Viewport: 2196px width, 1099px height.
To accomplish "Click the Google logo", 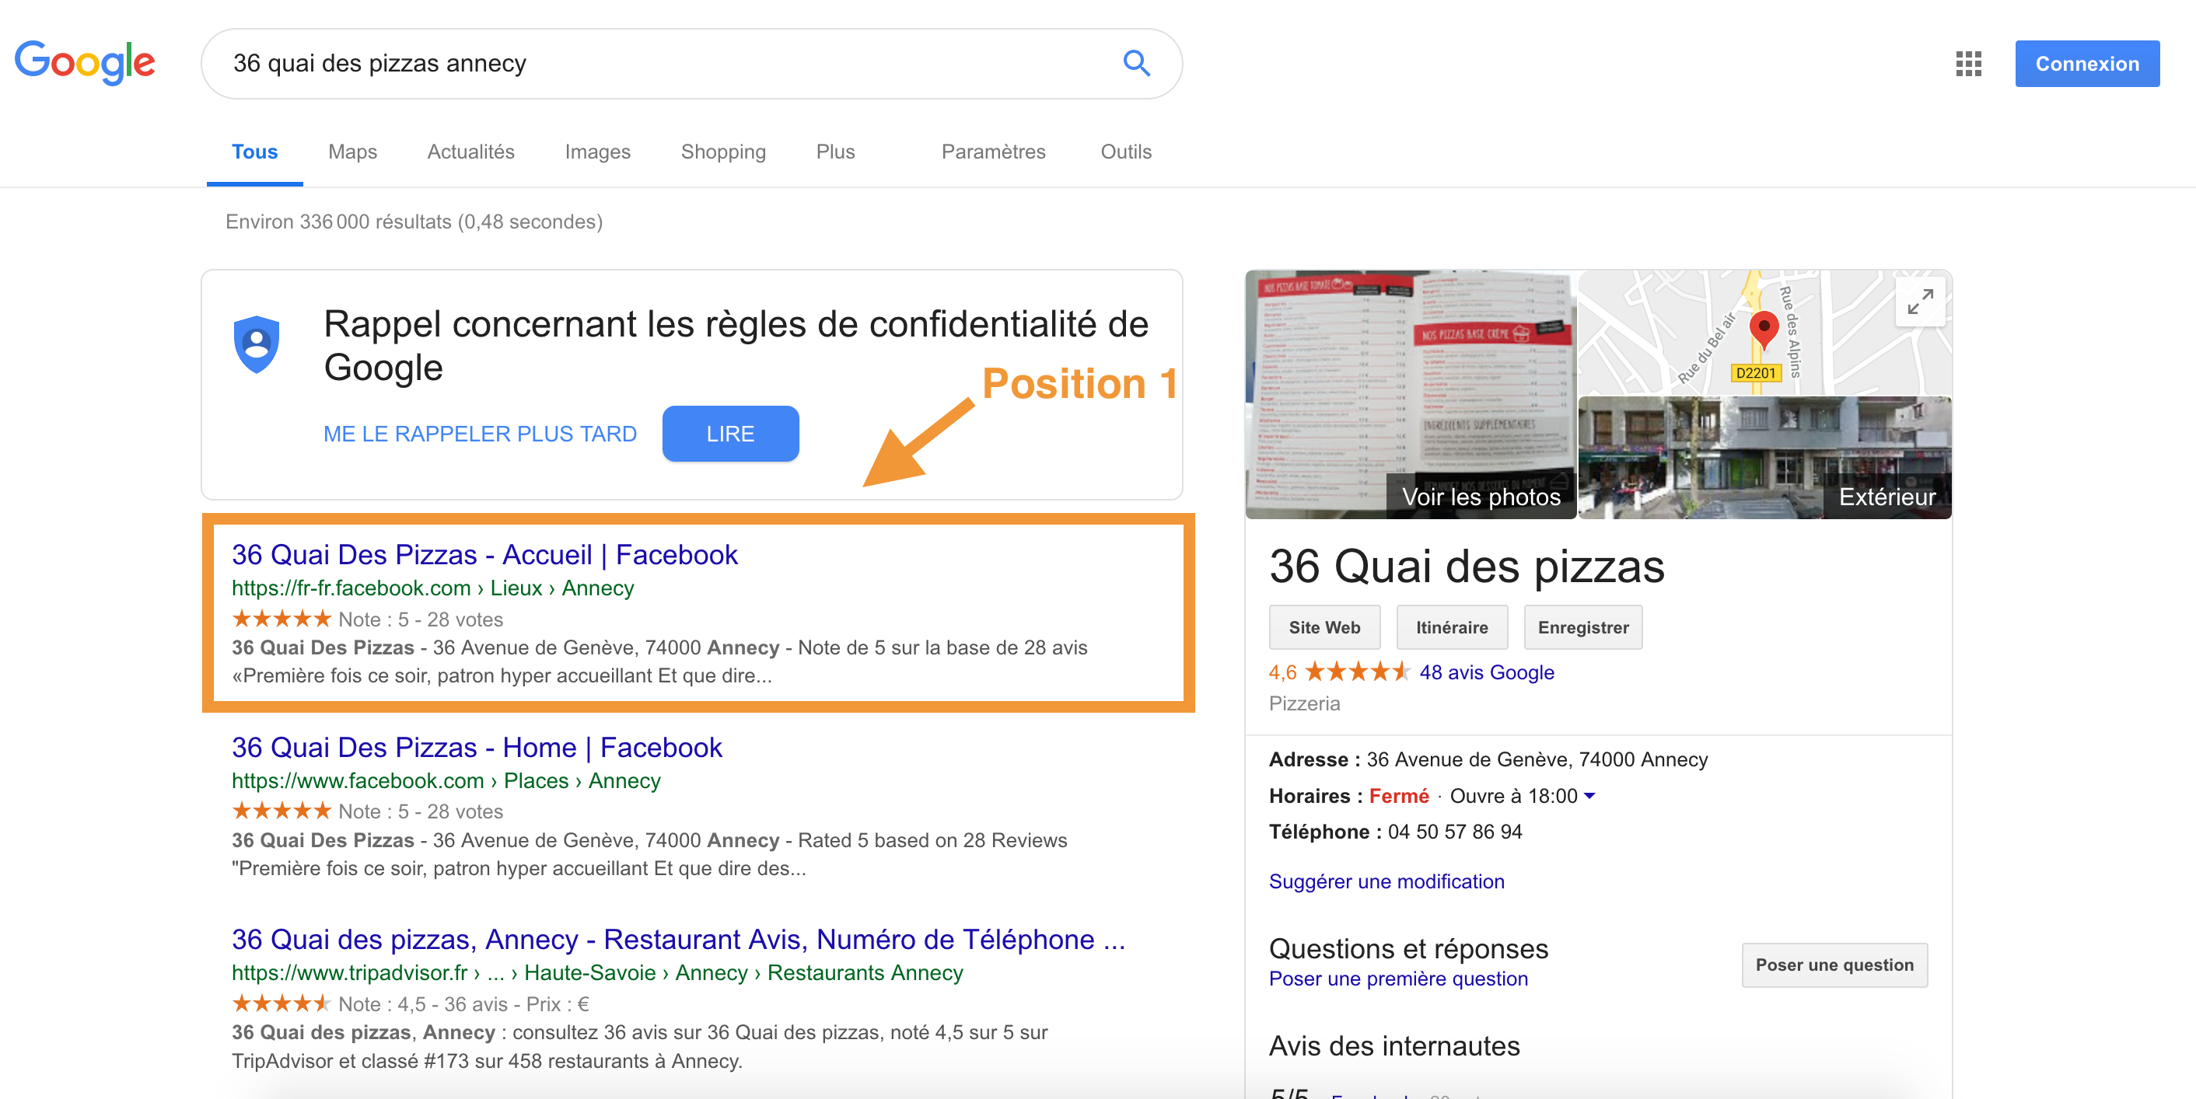I will point(86,62).
